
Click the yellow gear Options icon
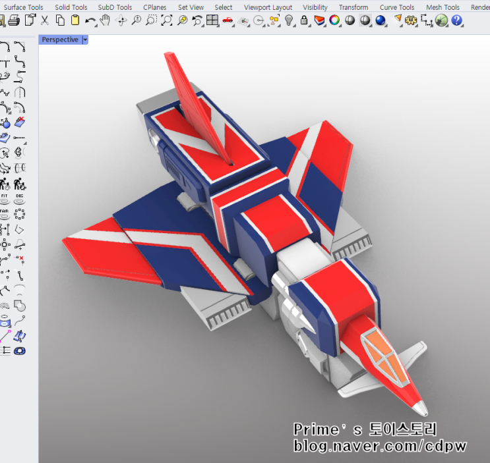410,21
